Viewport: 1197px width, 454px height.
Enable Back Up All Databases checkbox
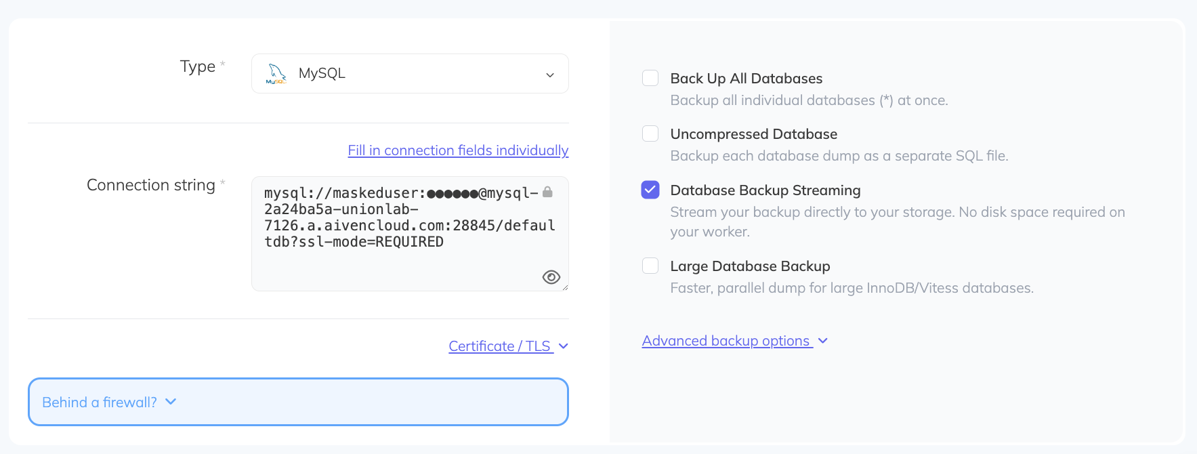click(650, 78)
